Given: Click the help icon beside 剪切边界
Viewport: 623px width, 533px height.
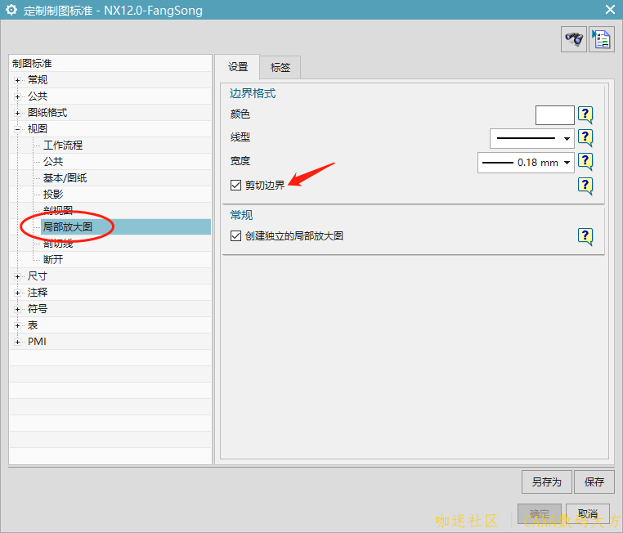Looking at the screenshot, I should (585, 186).
